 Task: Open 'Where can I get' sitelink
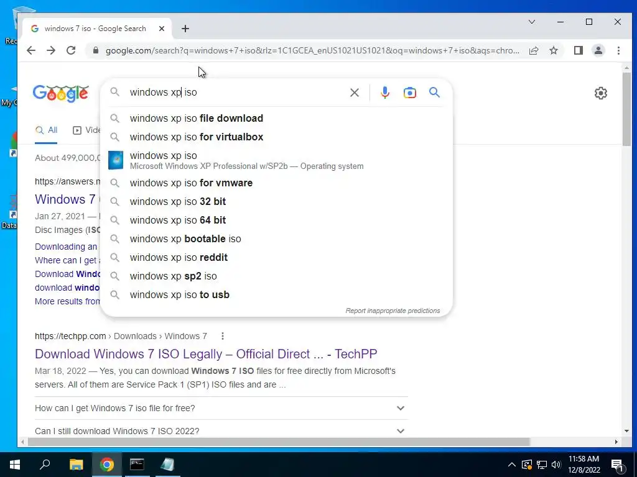point(66,260)
